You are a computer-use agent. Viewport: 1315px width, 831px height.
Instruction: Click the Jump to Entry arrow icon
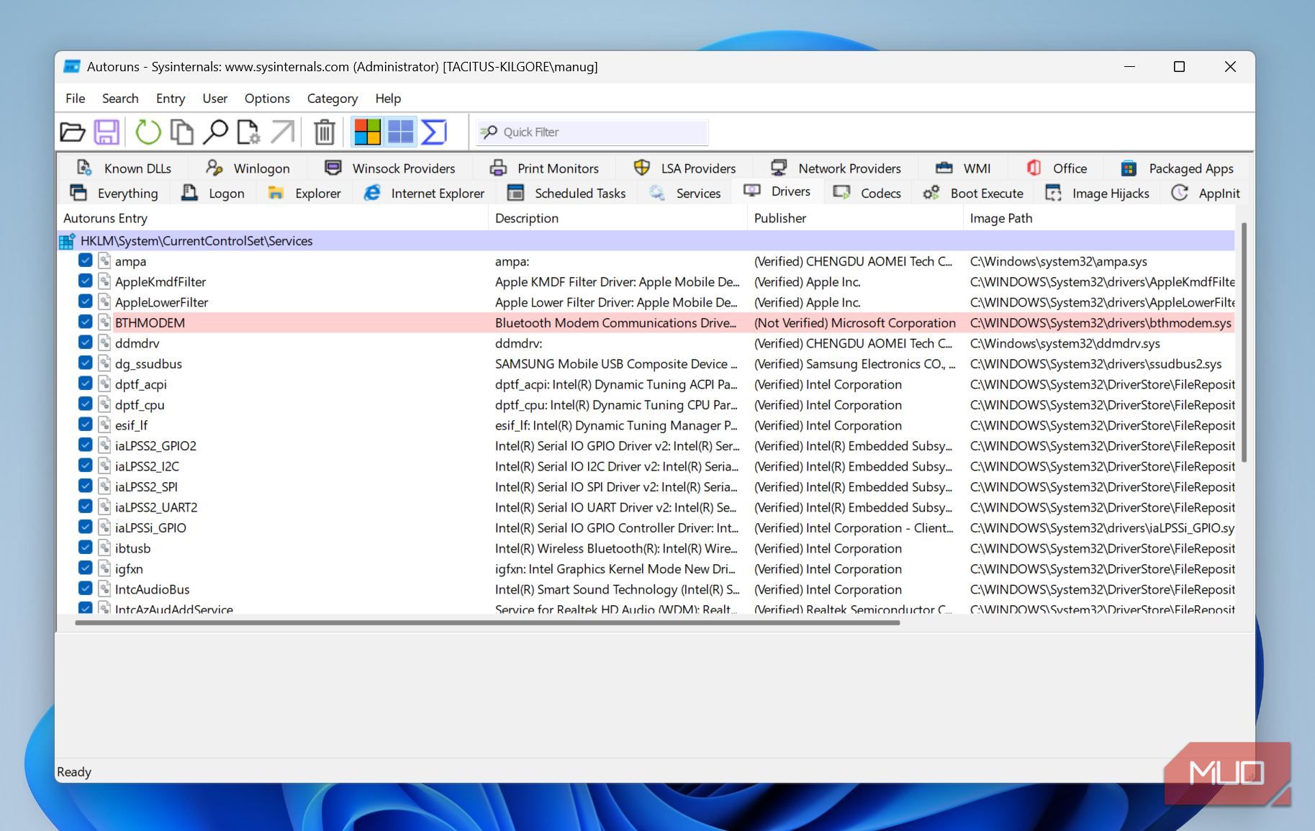click(283, 132)
